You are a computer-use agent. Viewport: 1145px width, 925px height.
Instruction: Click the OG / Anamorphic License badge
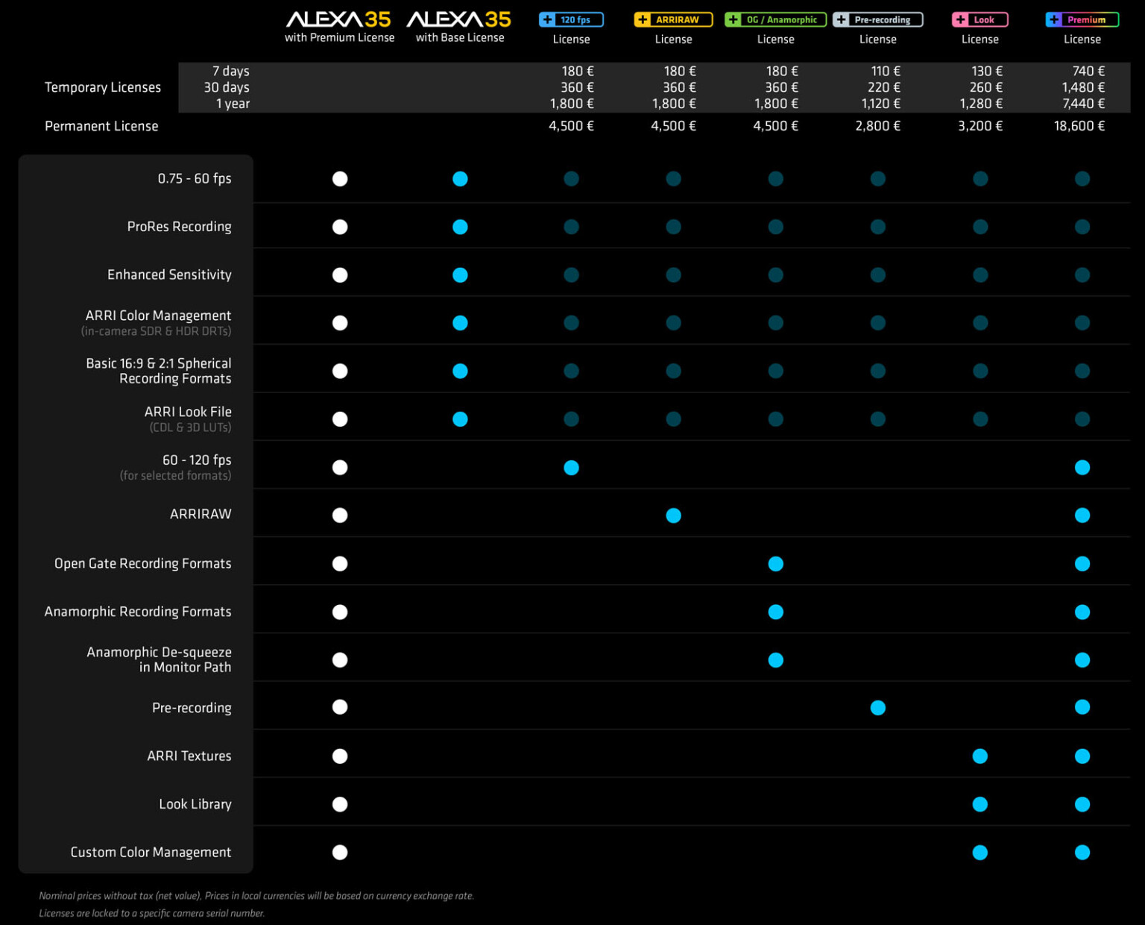click(775, 19)
